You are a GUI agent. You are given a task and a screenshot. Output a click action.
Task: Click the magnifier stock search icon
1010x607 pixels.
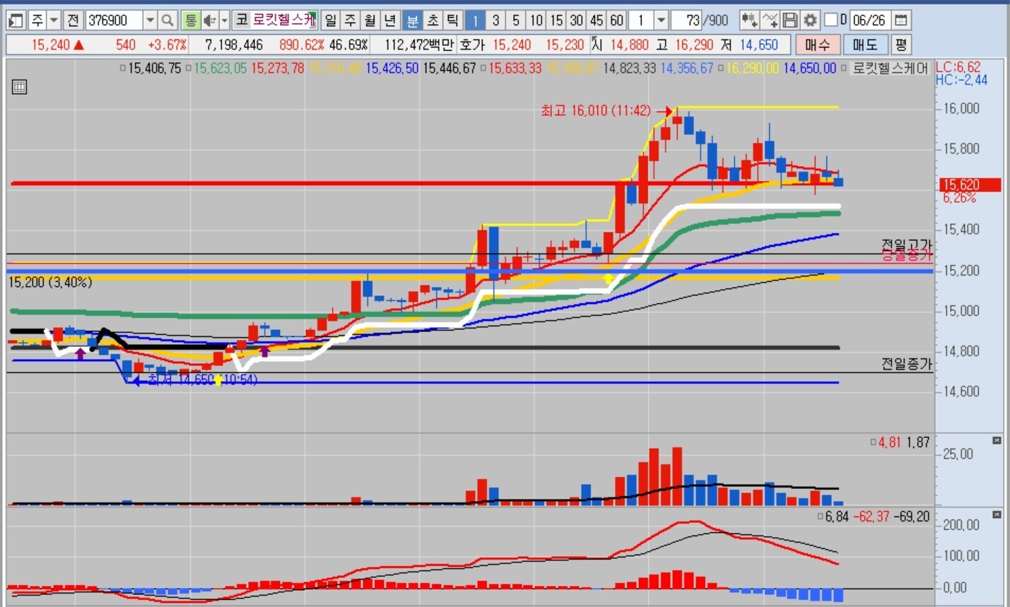(168, 20)
